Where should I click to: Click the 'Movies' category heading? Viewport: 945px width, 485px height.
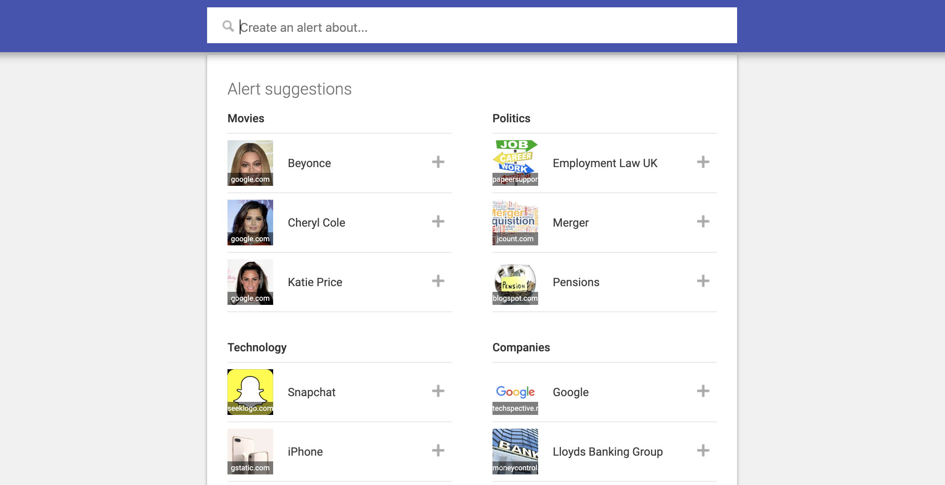coord(246,119)
